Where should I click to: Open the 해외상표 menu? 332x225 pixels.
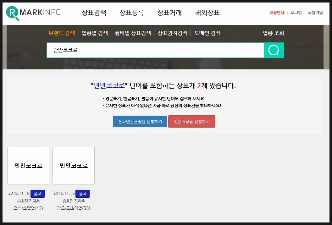click(x=207, y=12)
